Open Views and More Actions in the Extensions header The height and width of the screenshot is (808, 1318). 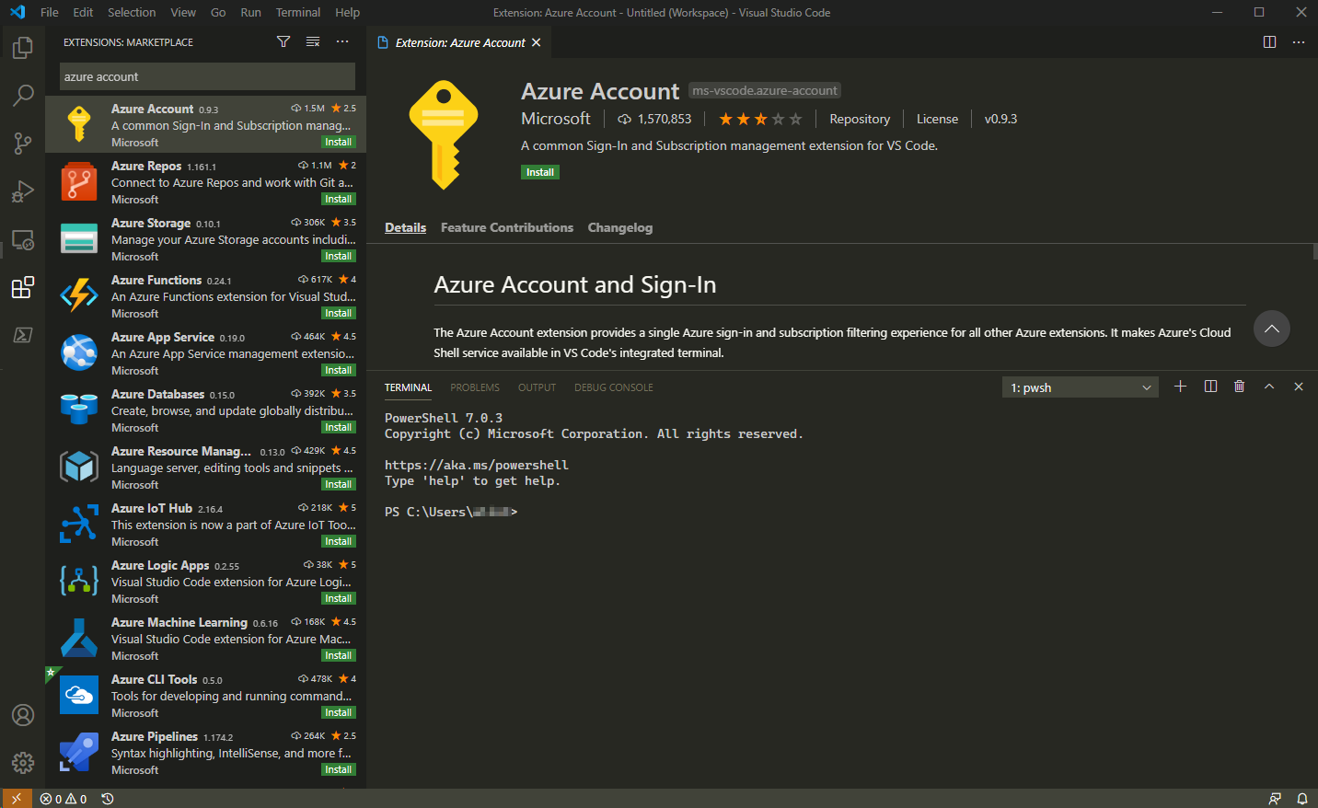pyautogui.click(x=342, y=41)
